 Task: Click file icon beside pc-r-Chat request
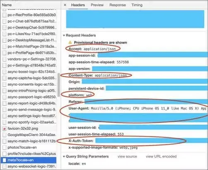5,21
